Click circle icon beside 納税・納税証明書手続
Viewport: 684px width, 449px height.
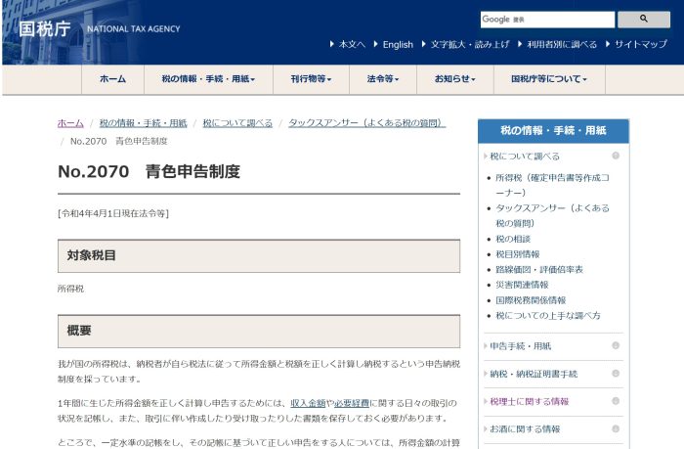pos(616,374)
